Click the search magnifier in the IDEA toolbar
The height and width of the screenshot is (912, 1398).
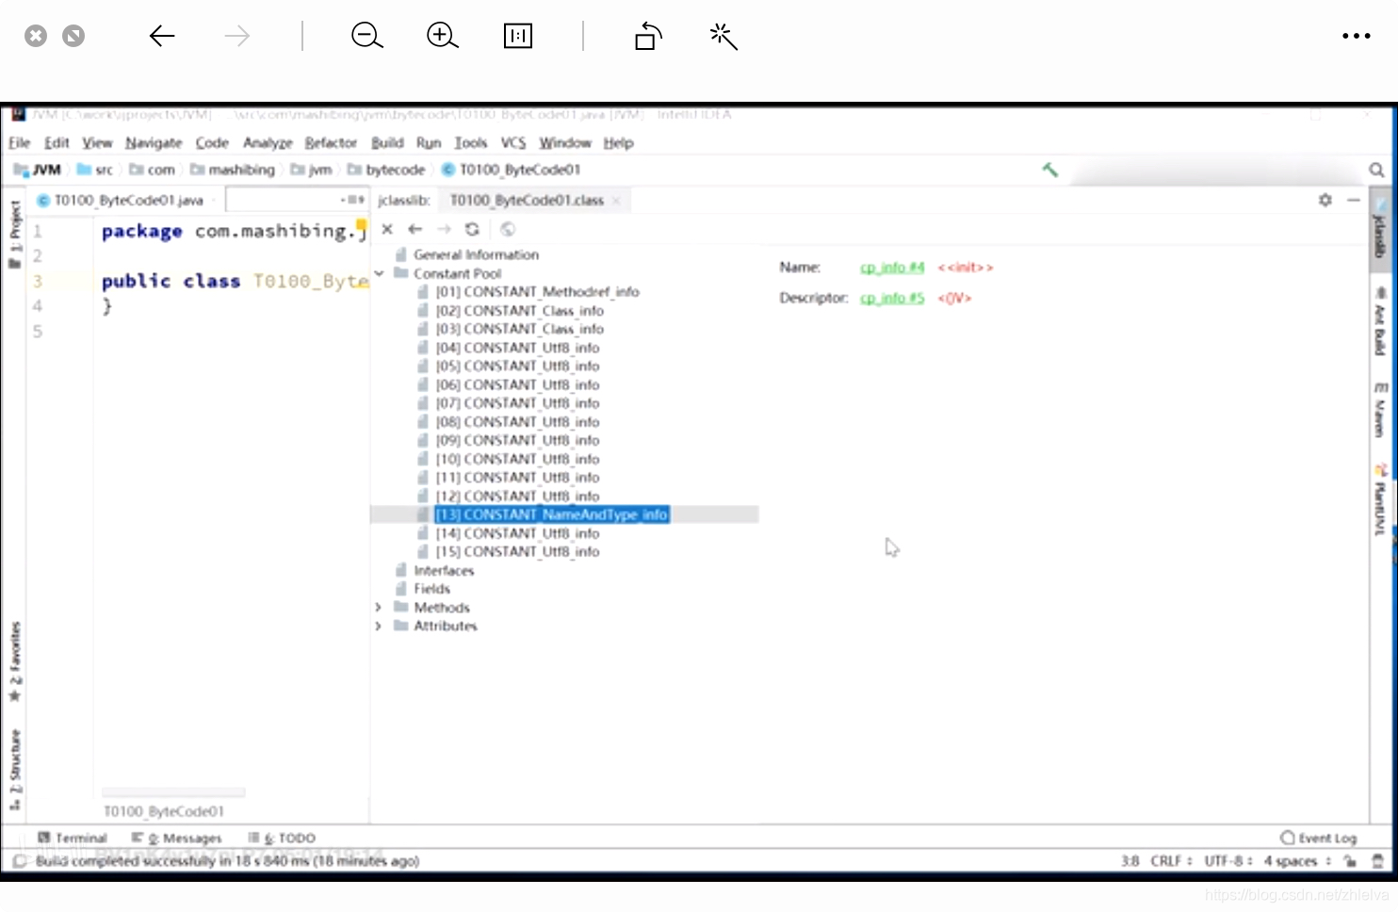(1376, 170)
